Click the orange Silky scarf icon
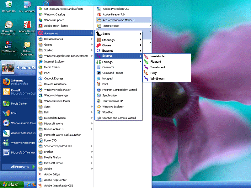 tap(146, 73)
